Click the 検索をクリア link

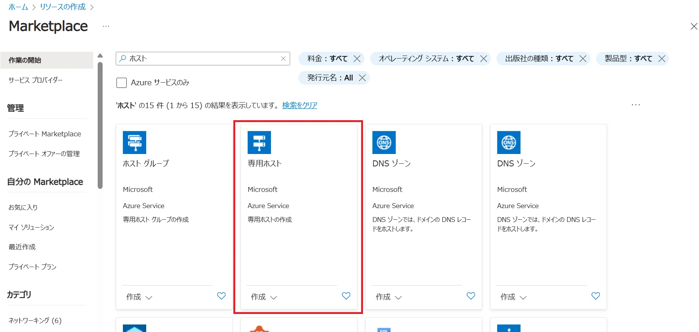tap(300, 105)
